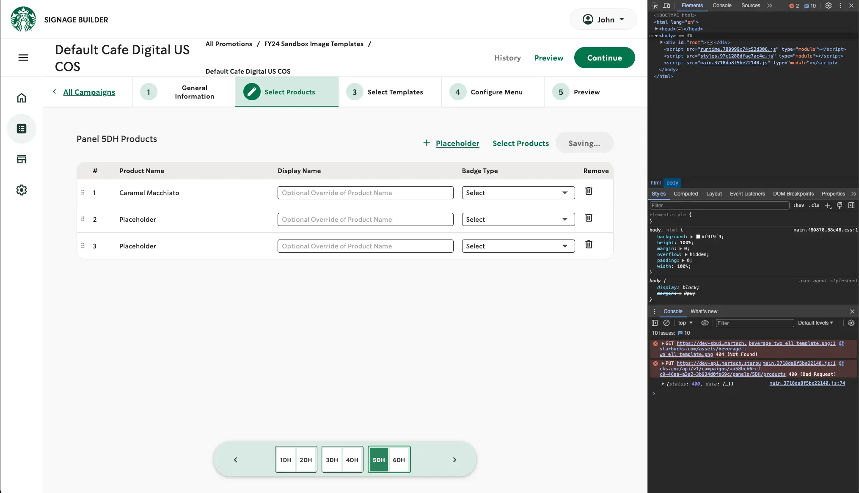Go to next panel group arrow
The width and height of the screenshot is (859, 493).
[454, 460]
